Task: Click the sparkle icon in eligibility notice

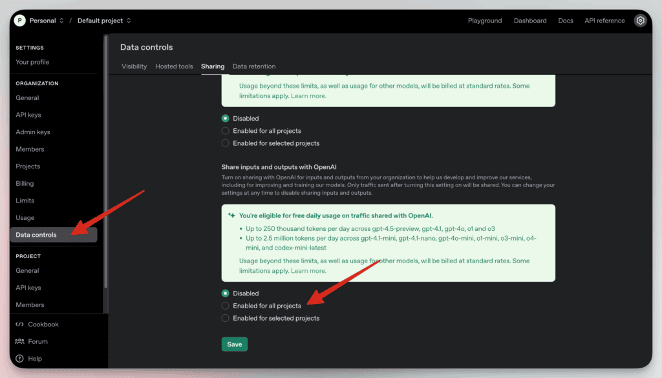Action: click(x=231, y=215)
